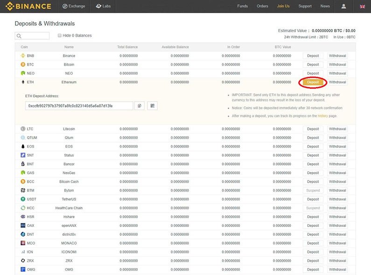This screenshot has height=275, width=371.
Task: Click Withdrawal button for ZRX
Action: (337, 261)
